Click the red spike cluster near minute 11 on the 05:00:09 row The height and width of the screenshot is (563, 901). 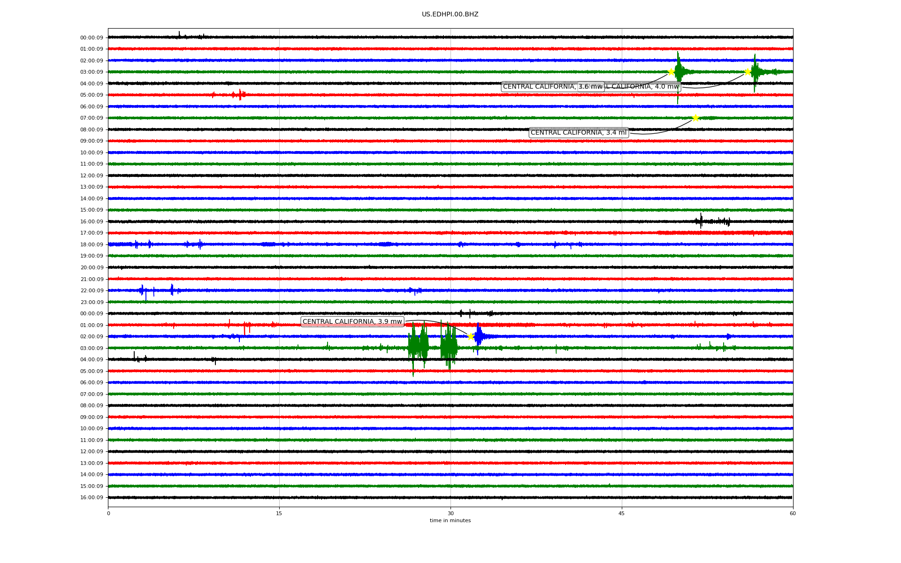tap(239, 95)
